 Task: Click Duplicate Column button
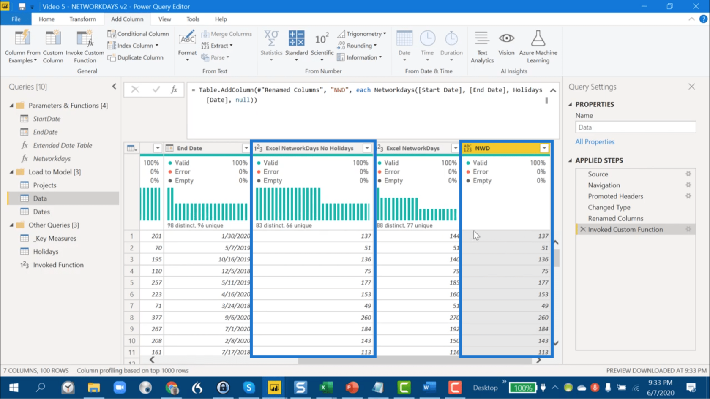tap(136, 57)
